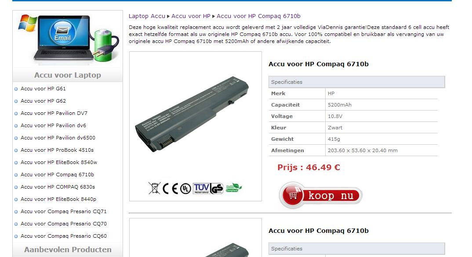
Task: Click the second Accu voor HP Compaq 6710b title
Action: click(319, 231)
